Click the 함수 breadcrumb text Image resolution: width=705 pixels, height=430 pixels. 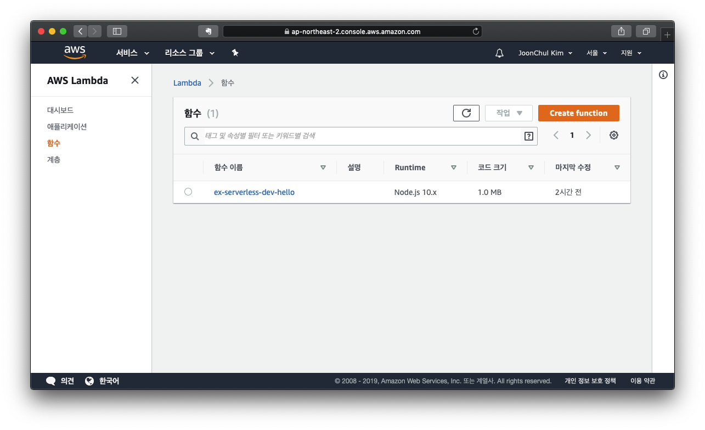coord(228,83)
